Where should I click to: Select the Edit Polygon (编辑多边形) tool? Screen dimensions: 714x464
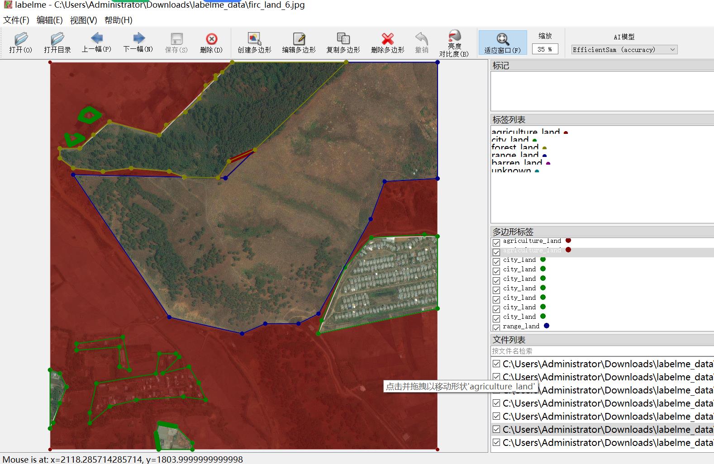pos(299,43)
